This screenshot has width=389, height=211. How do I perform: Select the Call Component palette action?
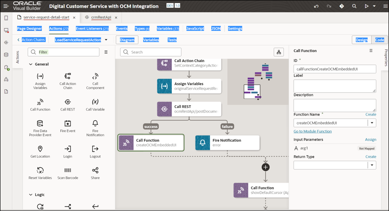point(95,81)
